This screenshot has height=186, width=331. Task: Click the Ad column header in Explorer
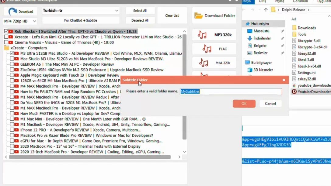(x=294, y=19)
